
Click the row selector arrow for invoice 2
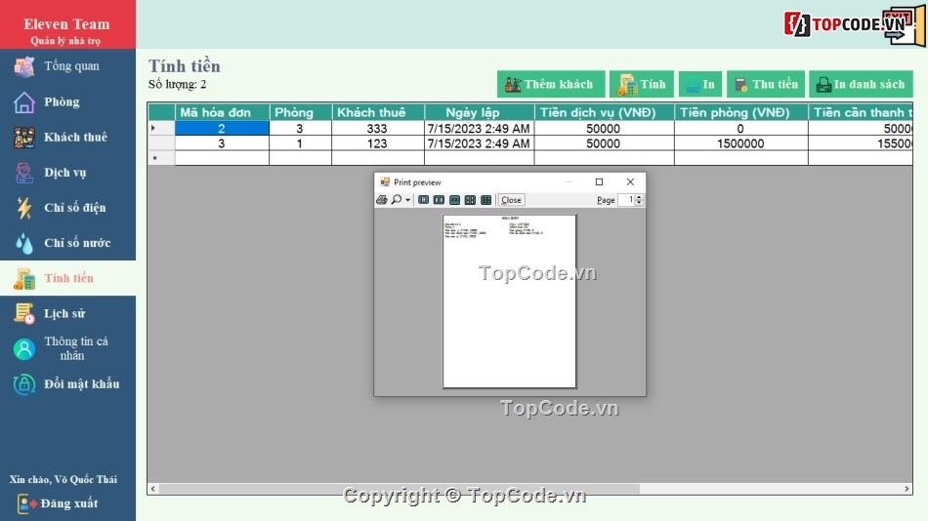pos(161,129)
